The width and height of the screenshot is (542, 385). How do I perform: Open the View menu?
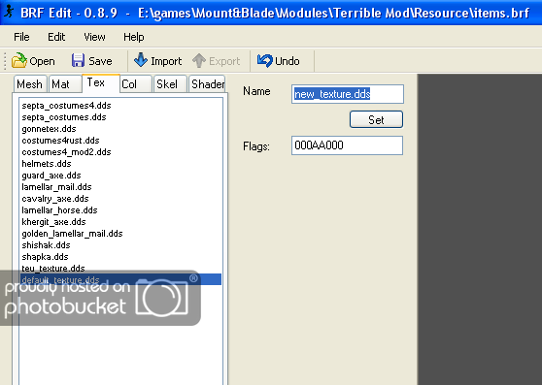pyautogui.click(x=94, y=37)
